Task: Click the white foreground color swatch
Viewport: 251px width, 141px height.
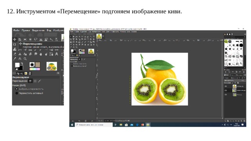Action: pos(17,65)
